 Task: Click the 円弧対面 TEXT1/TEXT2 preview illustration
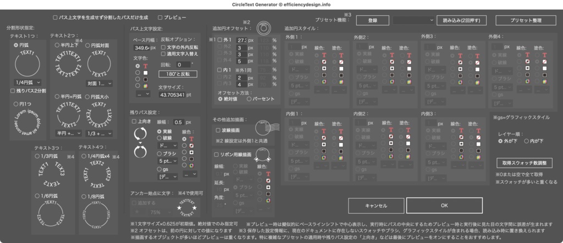(99, 64)
